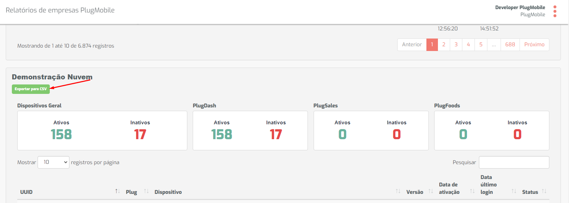This screenshot has width=569, height=203.
Task: Click the pagination ellipsis item
Action: click(494, 45)
